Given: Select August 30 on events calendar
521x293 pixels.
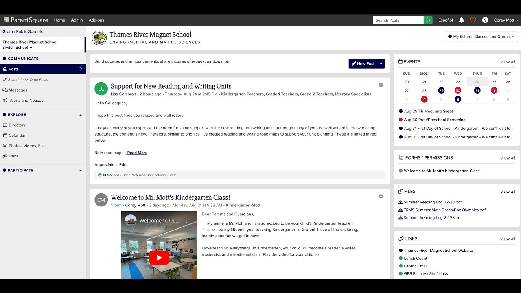Looking at the screenshot, I should [x=458, y=90].
